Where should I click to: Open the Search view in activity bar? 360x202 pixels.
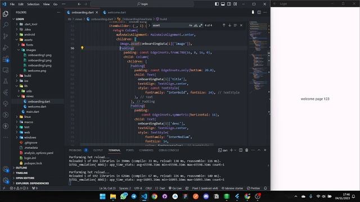tap(6, 25)
